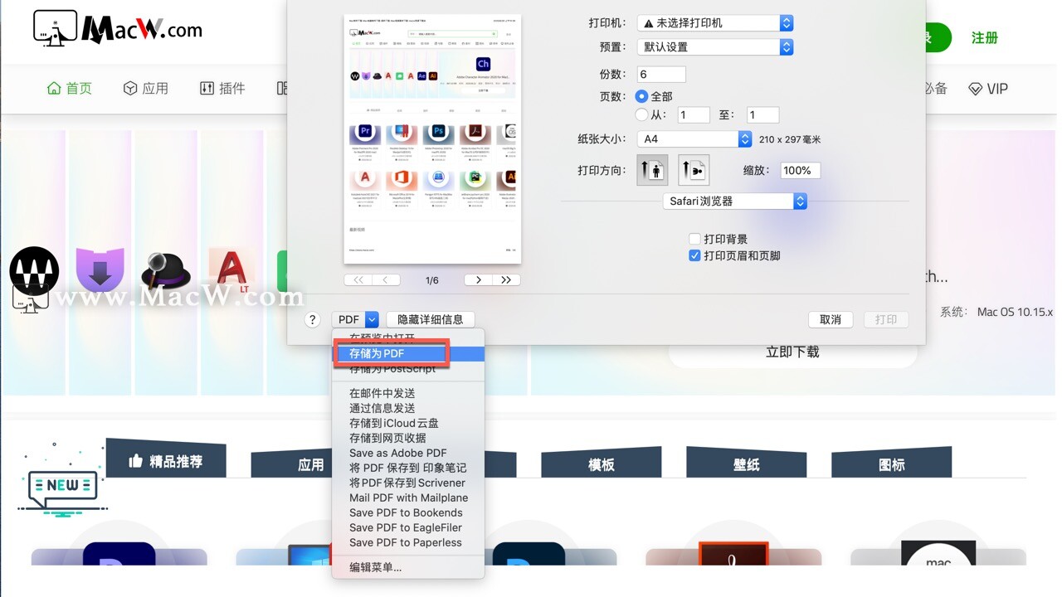
Task: Select the 精品推荐 tab
Action: point(166,459)
